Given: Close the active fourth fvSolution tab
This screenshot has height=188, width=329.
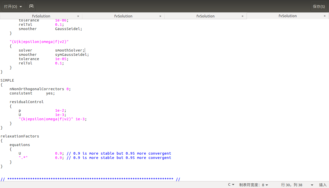Looking at the screenshot, I should pos(325,16).
